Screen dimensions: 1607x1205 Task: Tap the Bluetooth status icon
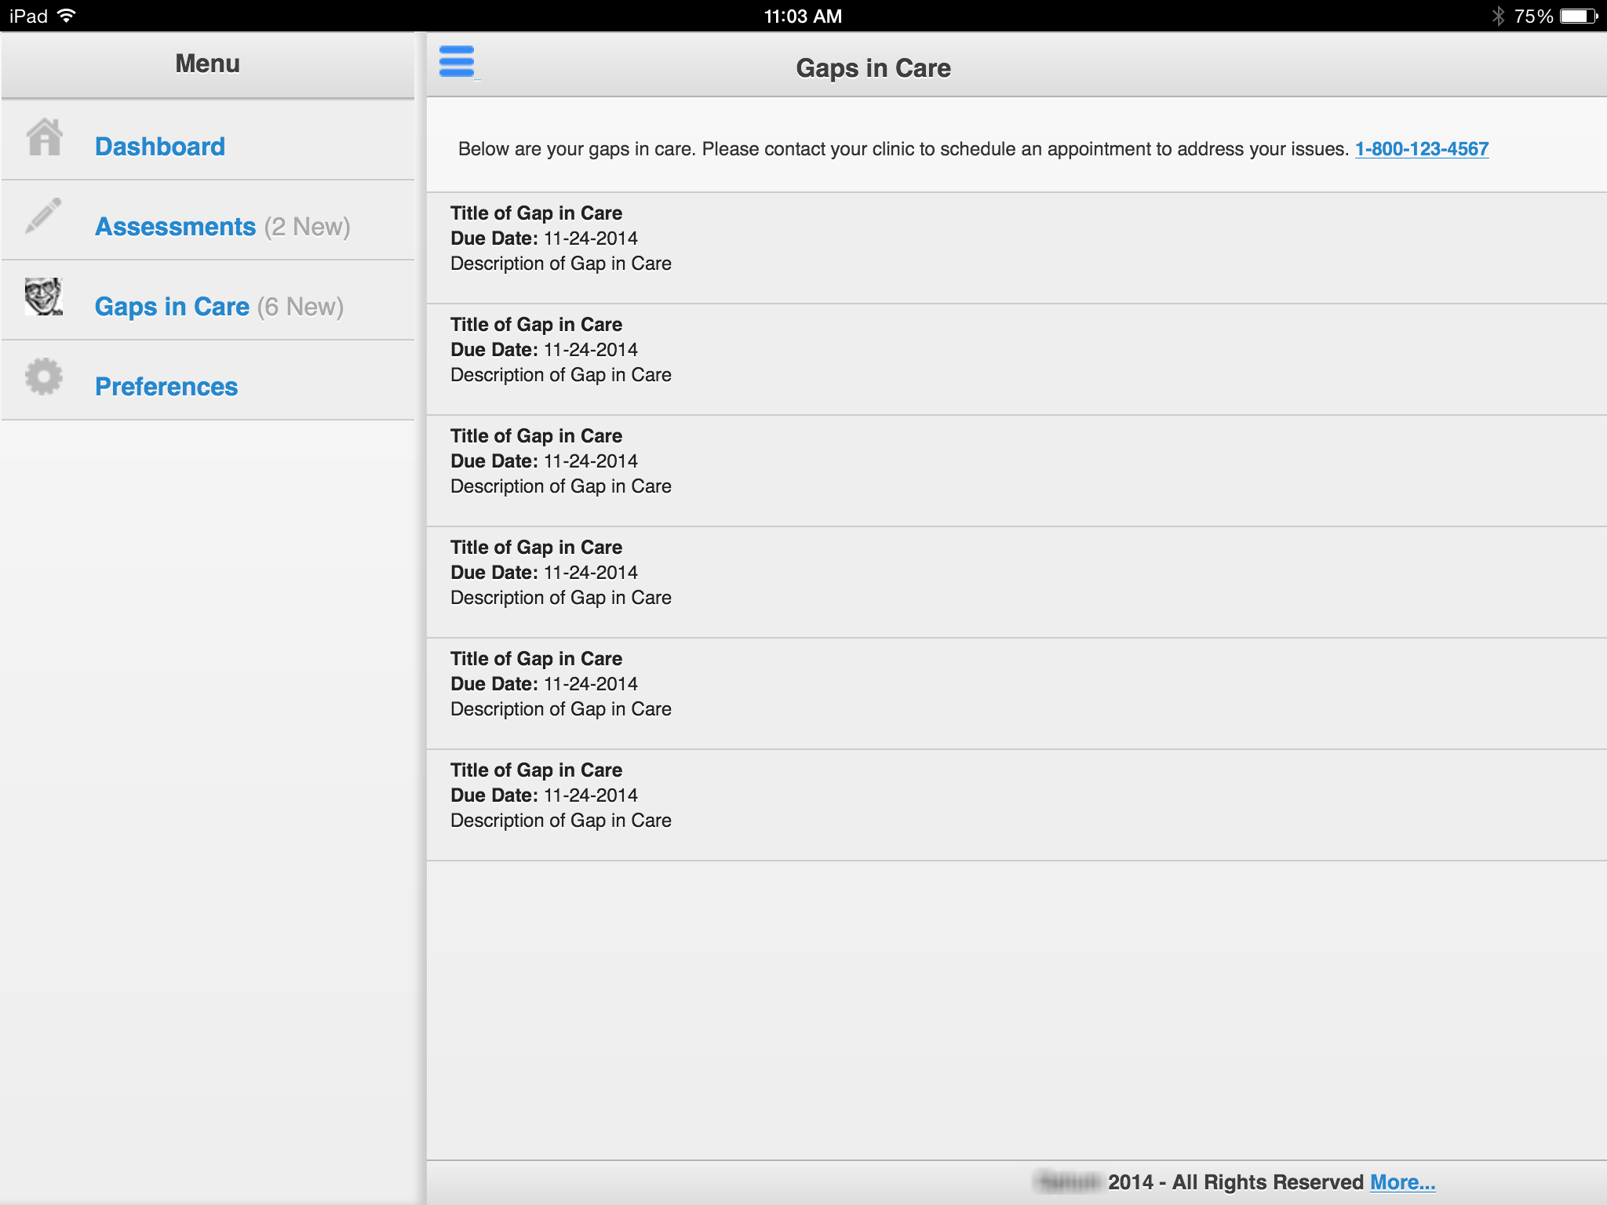click(x=1498, y=16)
